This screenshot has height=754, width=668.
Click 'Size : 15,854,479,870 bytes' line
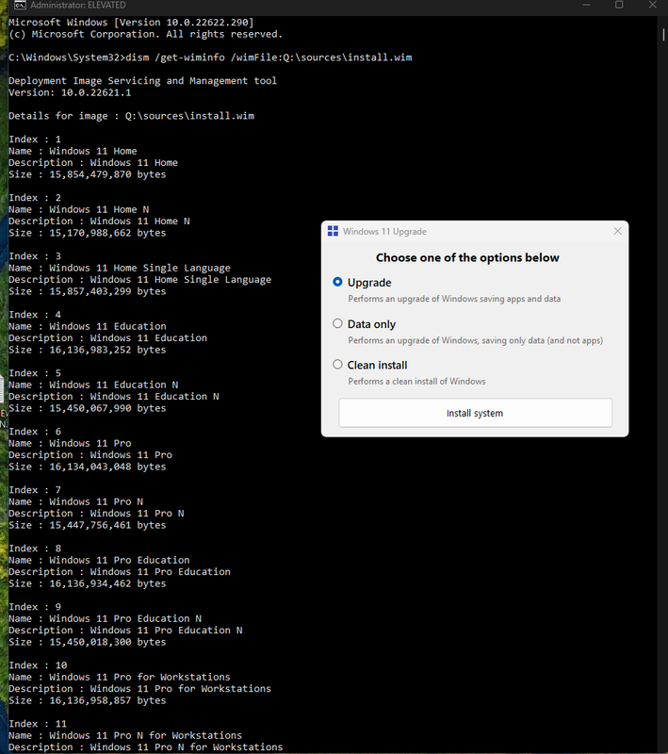[x=87, y=174]
